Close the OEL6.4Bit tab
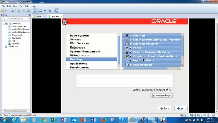The width and height of the screenshot is (218, 123). [61, 16]
